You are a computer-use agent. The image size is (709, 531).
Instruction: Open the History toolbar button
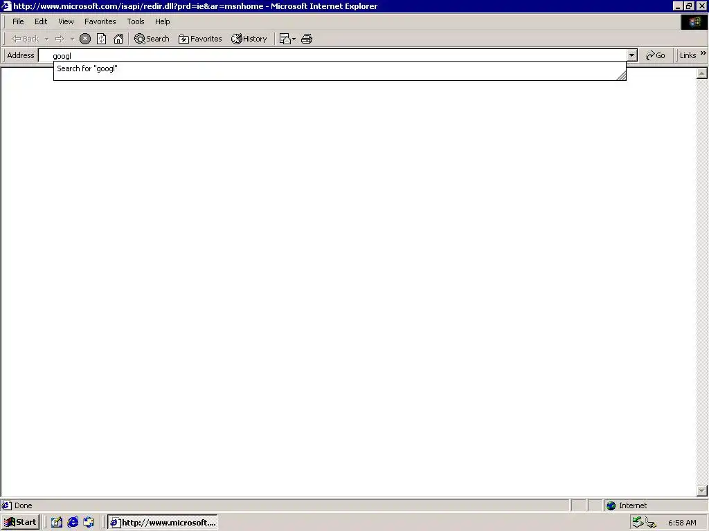tap(249, 39)
